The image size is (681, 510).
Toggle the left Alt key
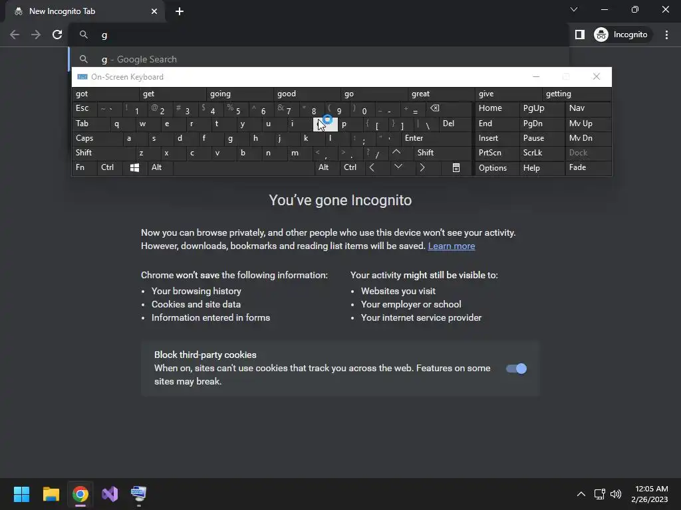(160, 167)
